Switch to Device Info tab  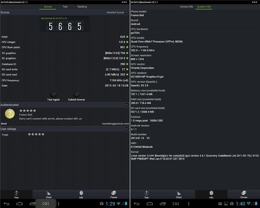[x=186, y=7]
